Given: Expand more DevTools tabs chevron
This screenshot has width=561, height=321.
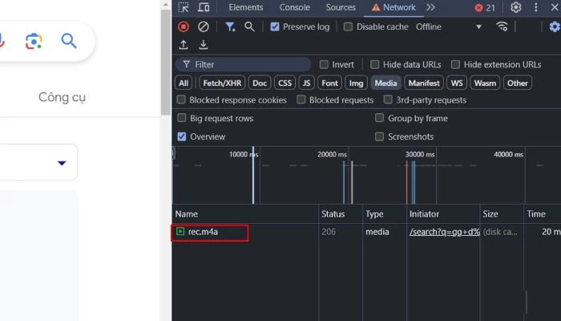Looking at the screenshot, I should click(430, 7).
